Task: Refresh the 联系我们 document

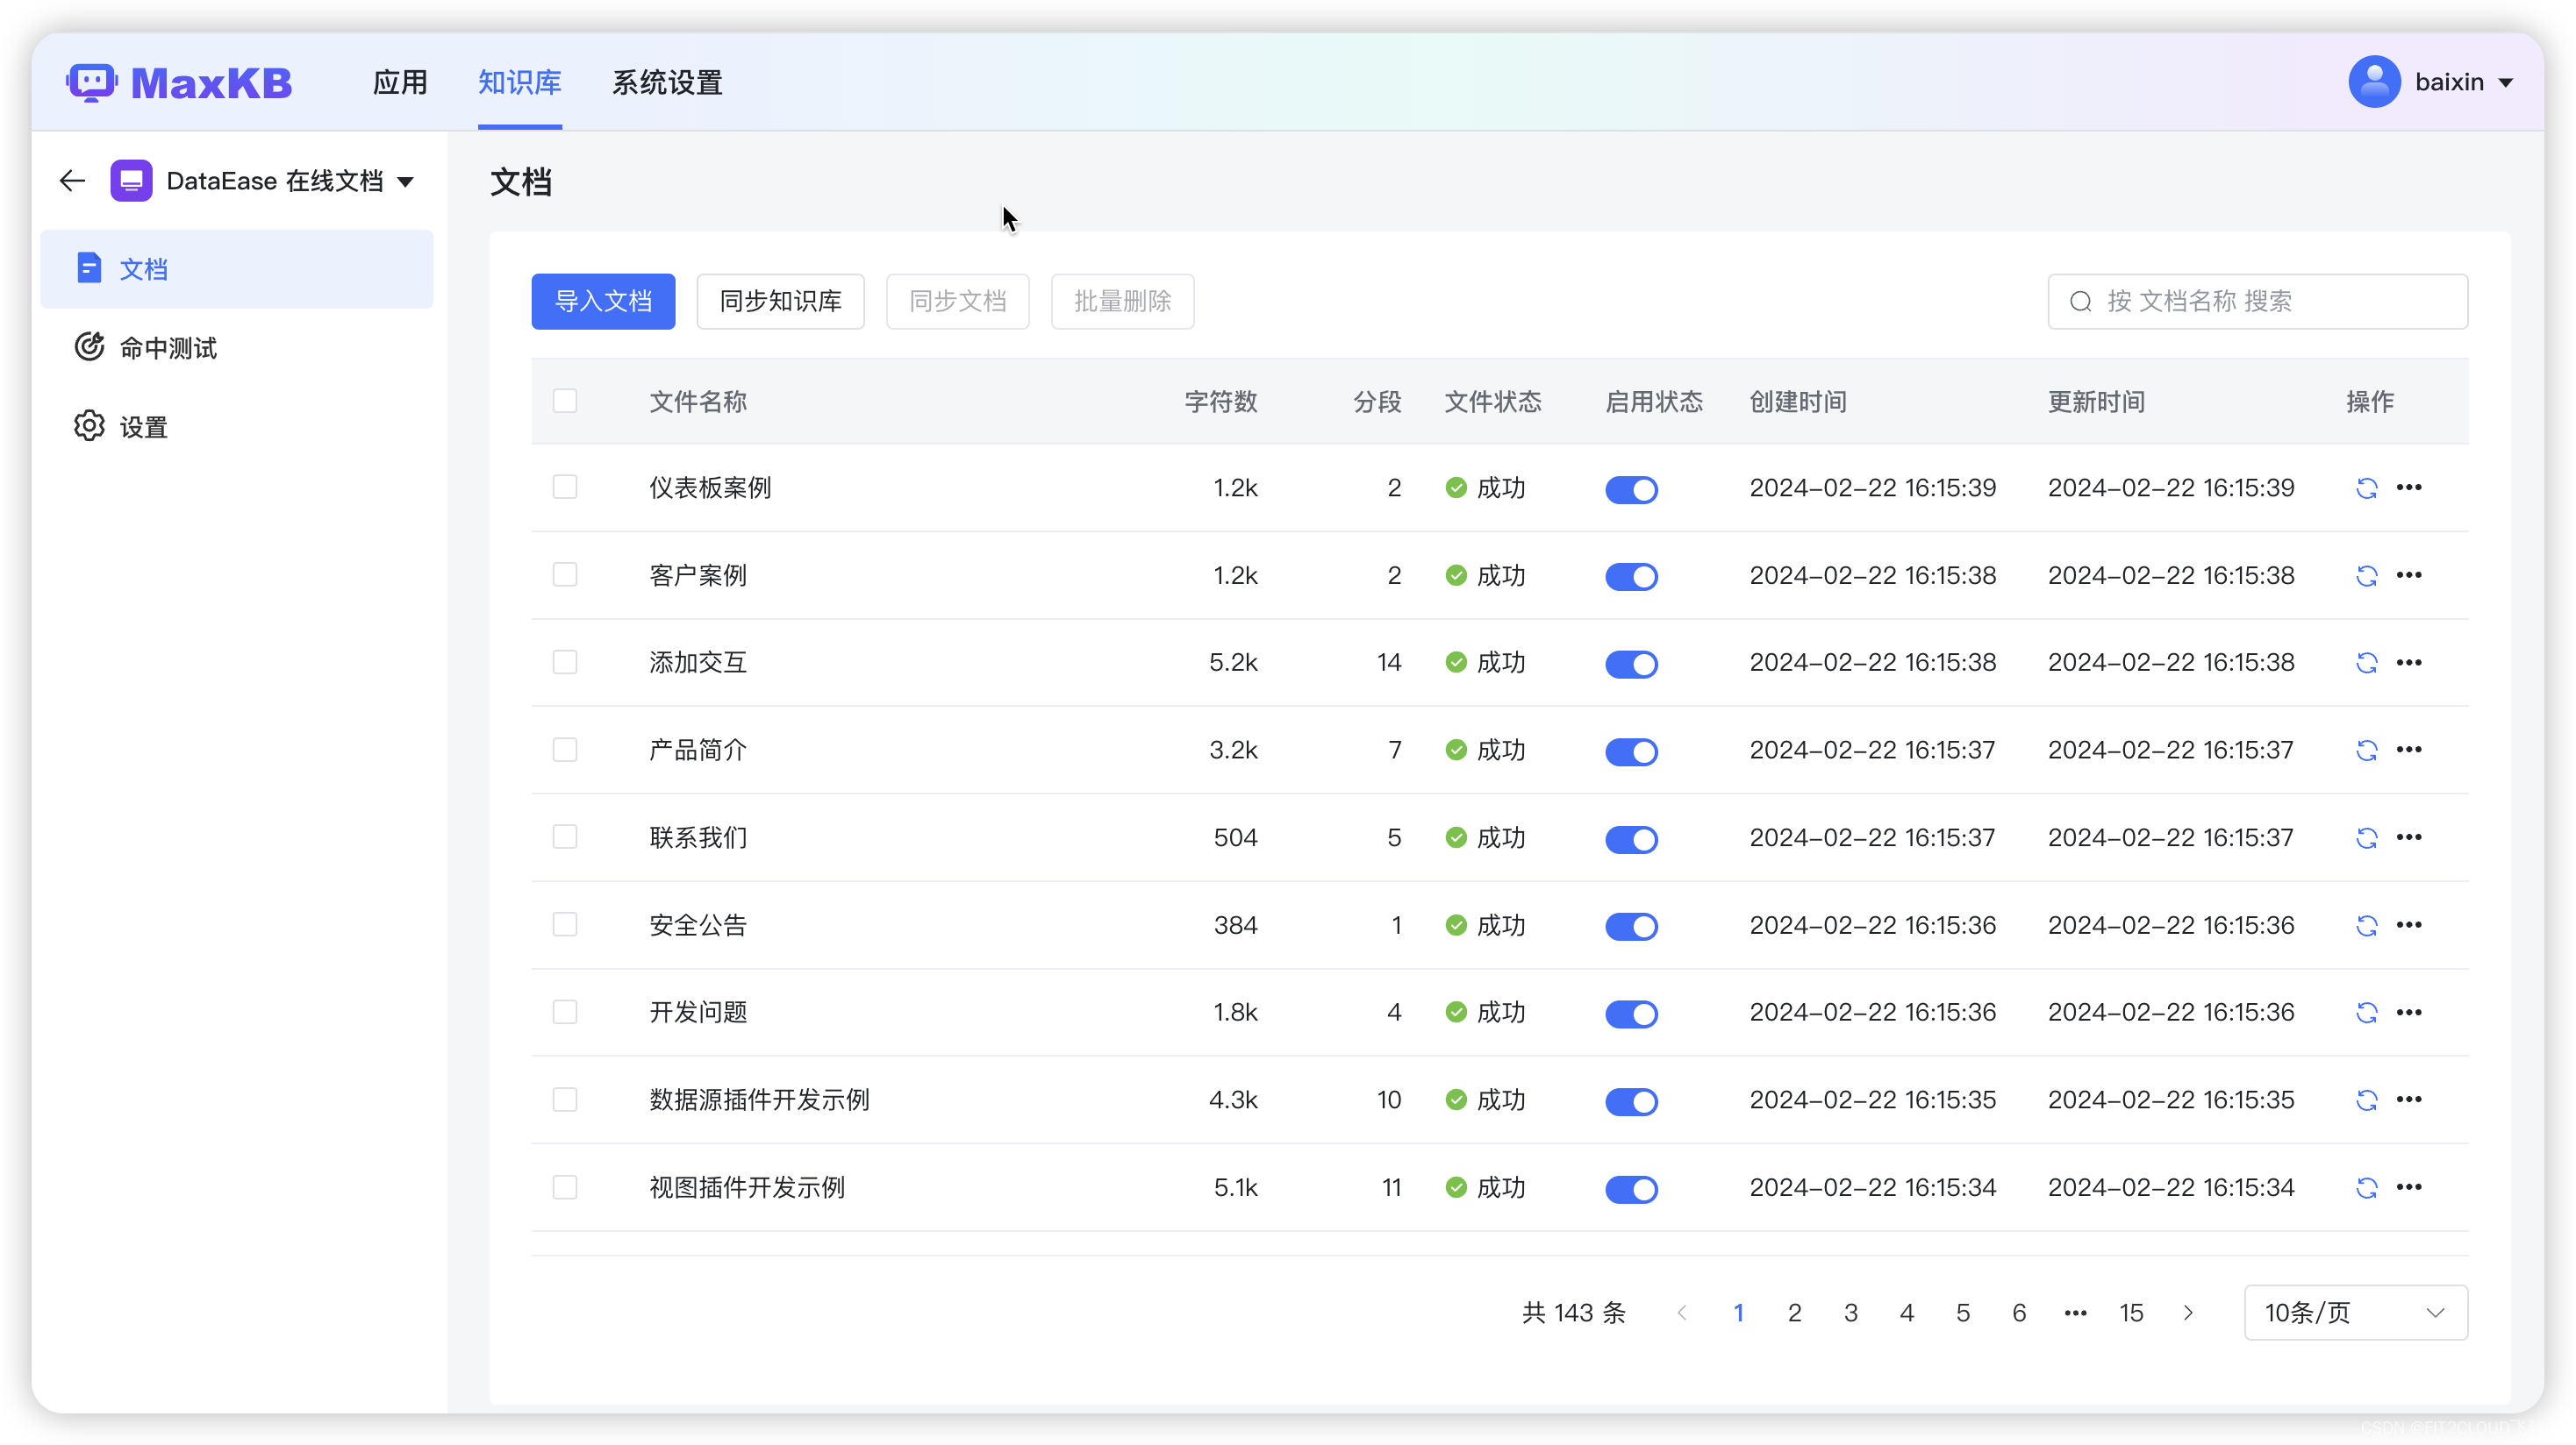Action: click(2366, 837)
